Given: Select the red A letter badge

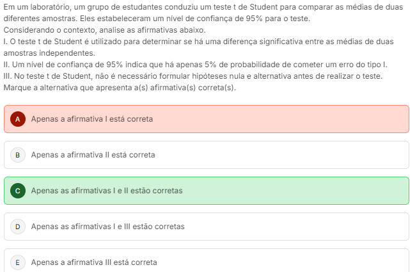Looking at the screenshot, I should [18, 119].
